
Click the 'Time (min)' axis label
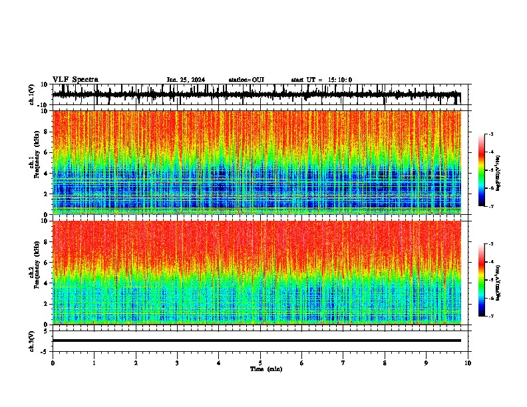[x=266, y=369]
